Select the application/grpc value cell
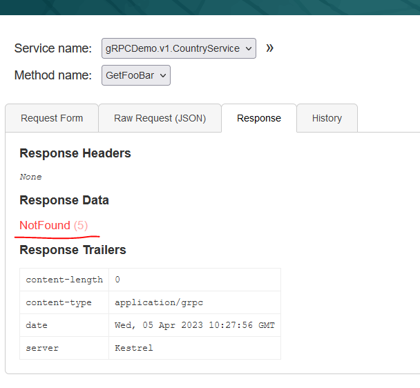The height and width of the screenshot is (388, 420). pos(159,302)
